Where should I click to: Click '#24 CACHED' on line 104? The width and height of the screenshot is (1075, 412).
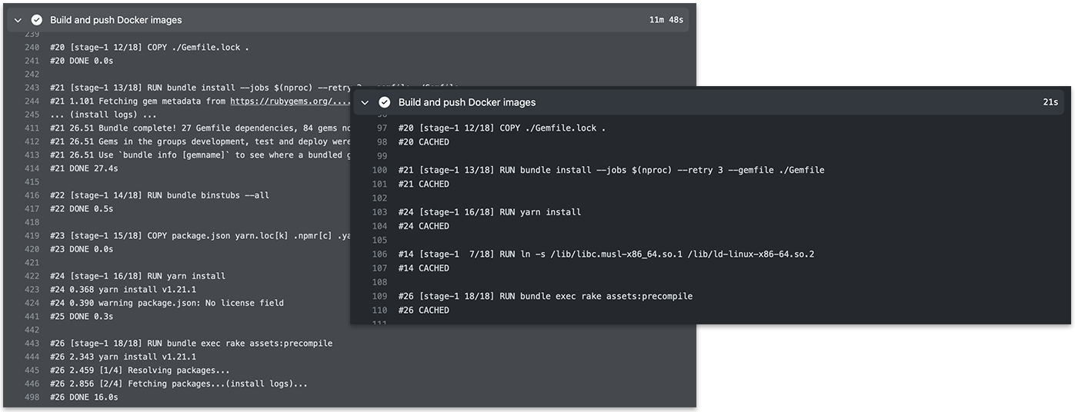424,226
